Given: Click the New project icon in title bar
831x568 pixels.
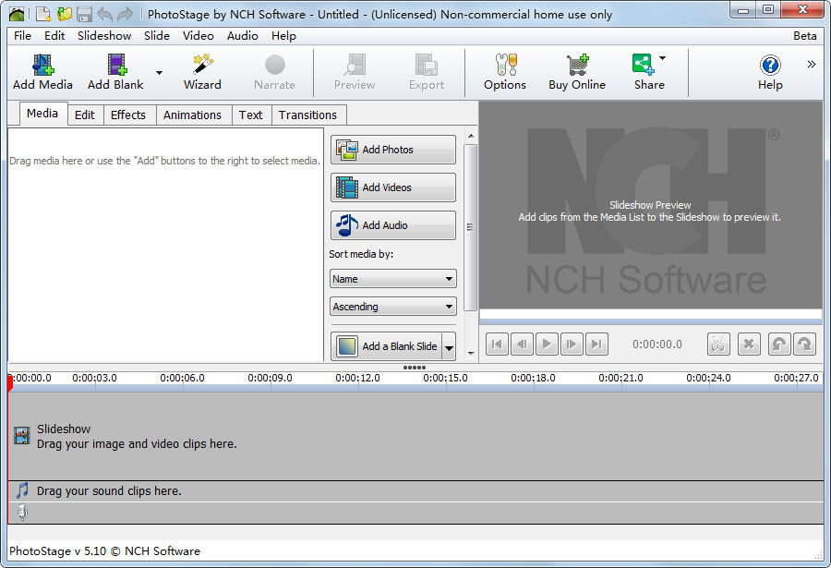Looking at the screenshot, I should (x=42, y=14).
